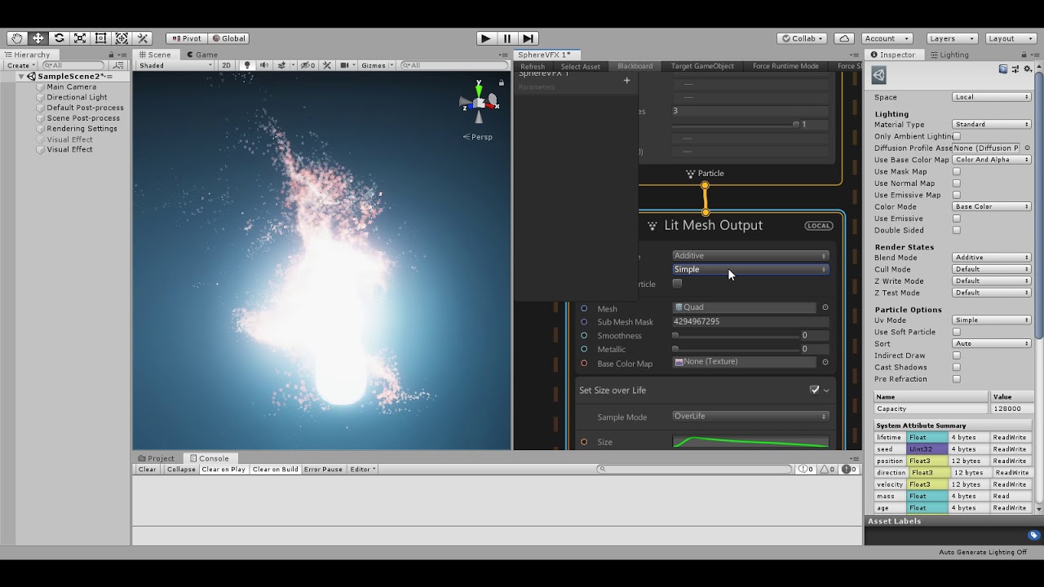Start Play mode
1044x587 pixels.
(486, 38)
